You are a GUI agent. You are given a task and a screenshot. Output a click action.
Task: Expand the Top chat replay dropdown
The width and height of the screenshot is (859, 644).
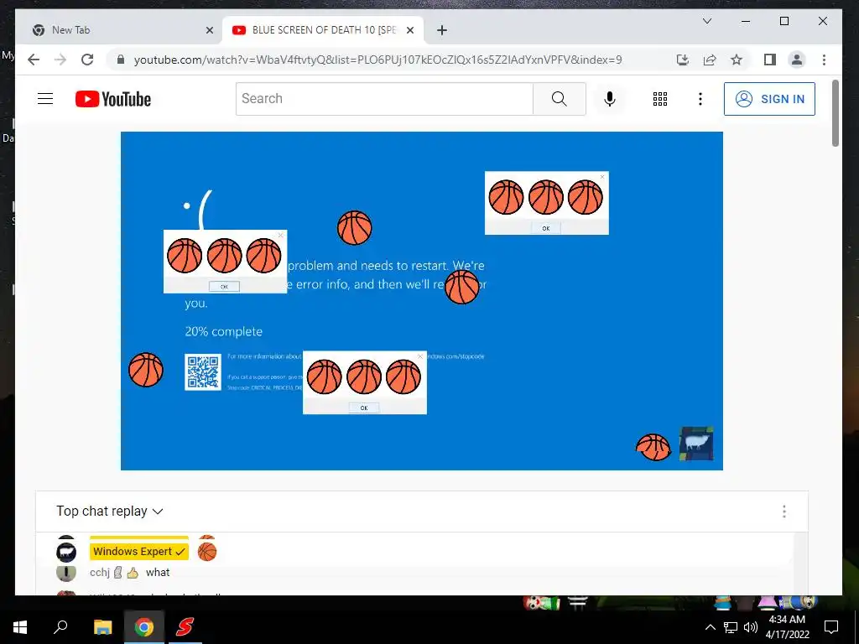pyautogui.click(x=110, y=511)
